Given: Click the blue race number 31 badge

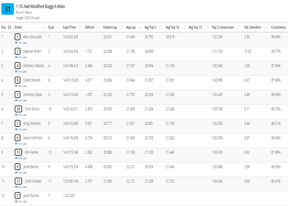Looking at the screenshot, I should tap(8, 9).
